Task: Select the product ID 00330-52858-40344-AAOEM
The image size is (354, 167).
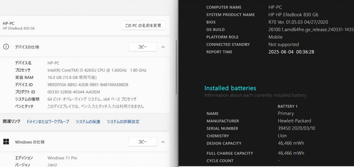Action: 74,92
